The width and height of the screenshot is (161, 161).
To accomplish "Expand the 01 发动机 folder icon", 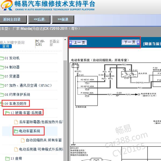I will point(2,58).
